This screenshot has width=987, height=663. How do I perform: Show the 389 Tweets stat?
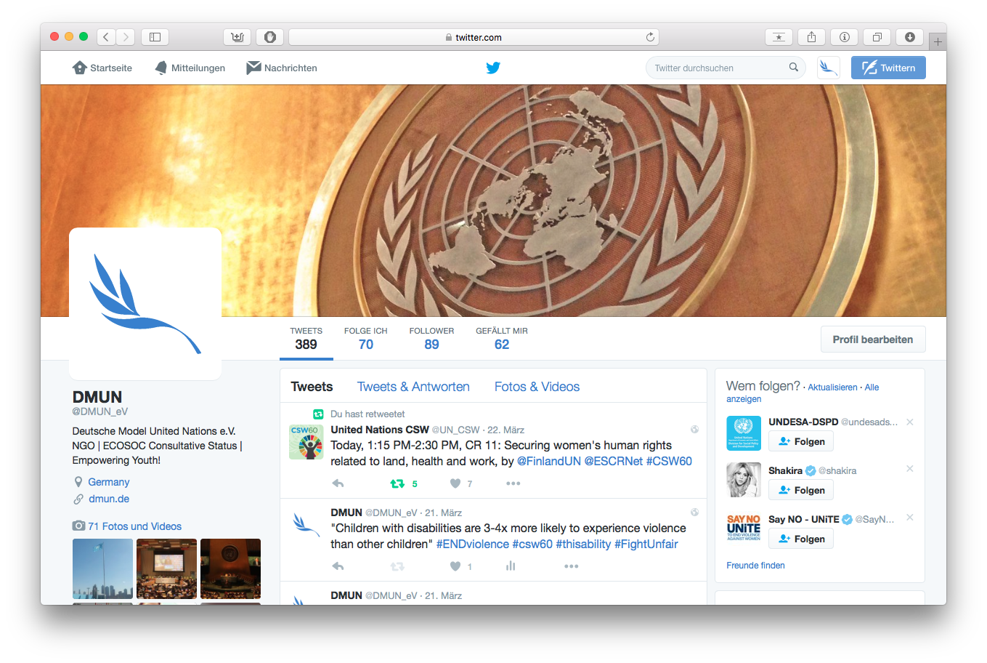[306, 339]
